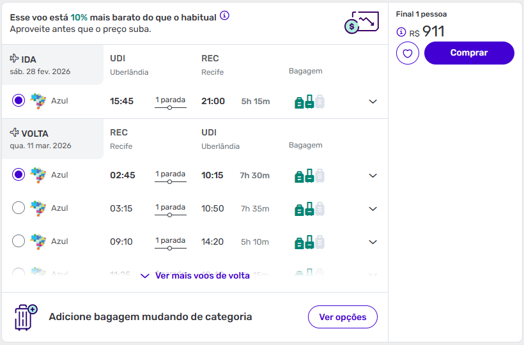Open Ver opções for baggage
This screenshot has width=524, height=345.
coord(343,317)
